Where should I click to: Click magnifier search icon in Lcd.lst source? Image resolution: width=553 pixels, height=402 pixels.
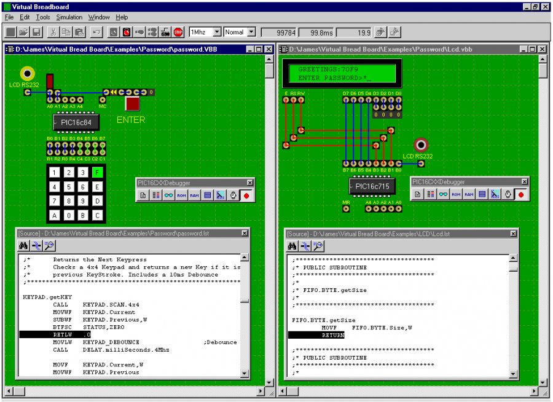[x=318, y=246]
